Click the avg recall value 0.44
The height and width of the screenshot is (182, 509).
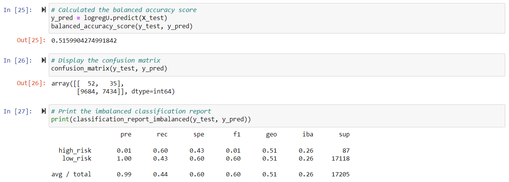pyautogui.click(x=160, y=174)
